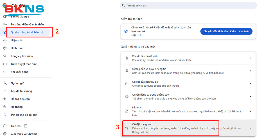This screenshot has width=257, height=140.
Task: Click the speedometer icon beside Hiệu suất
Action: click(5, 40)
